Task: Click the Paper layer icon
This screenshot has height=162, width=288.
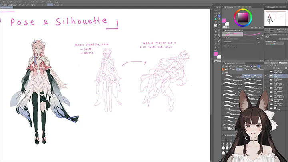Action: pos(275,108)
